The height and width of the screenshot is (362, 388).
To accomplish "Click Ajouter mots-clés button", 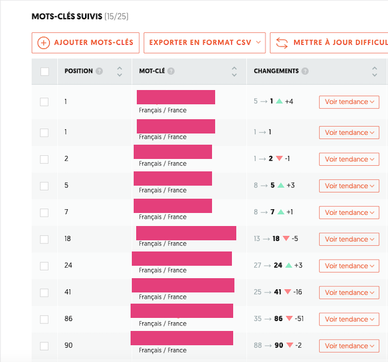I will pos(86,43).
